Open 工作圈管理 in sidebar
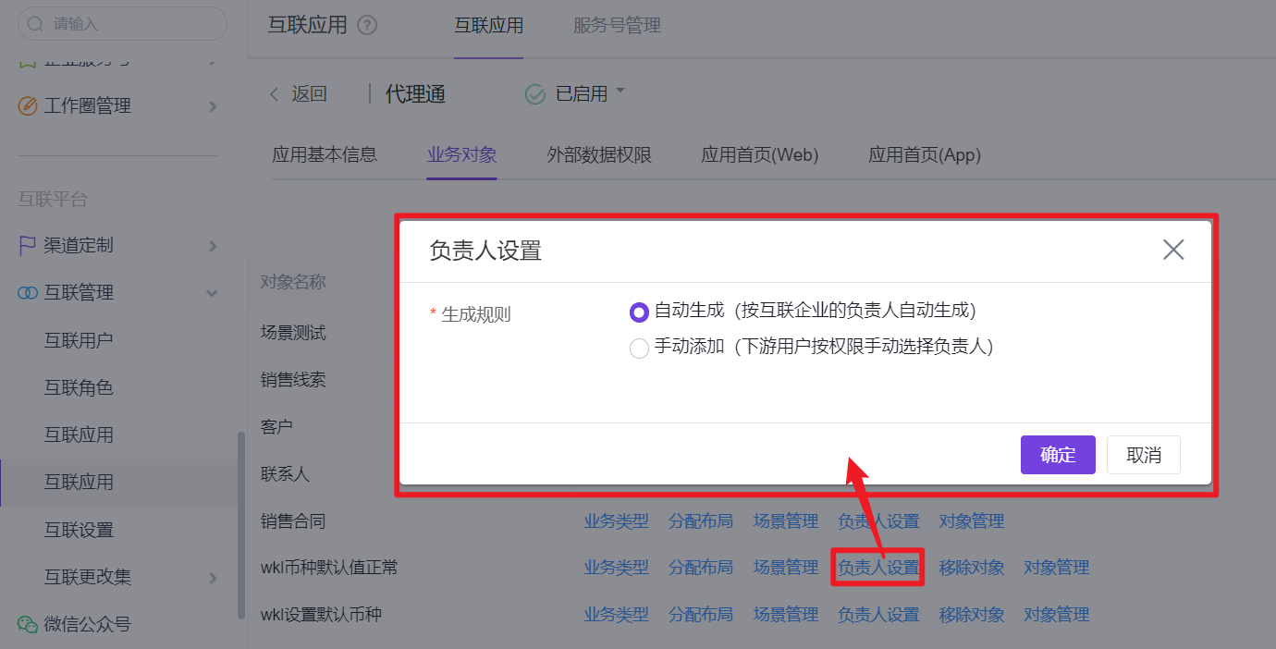This screenshot has height=649, width=1276. click(x=88, y=106)
